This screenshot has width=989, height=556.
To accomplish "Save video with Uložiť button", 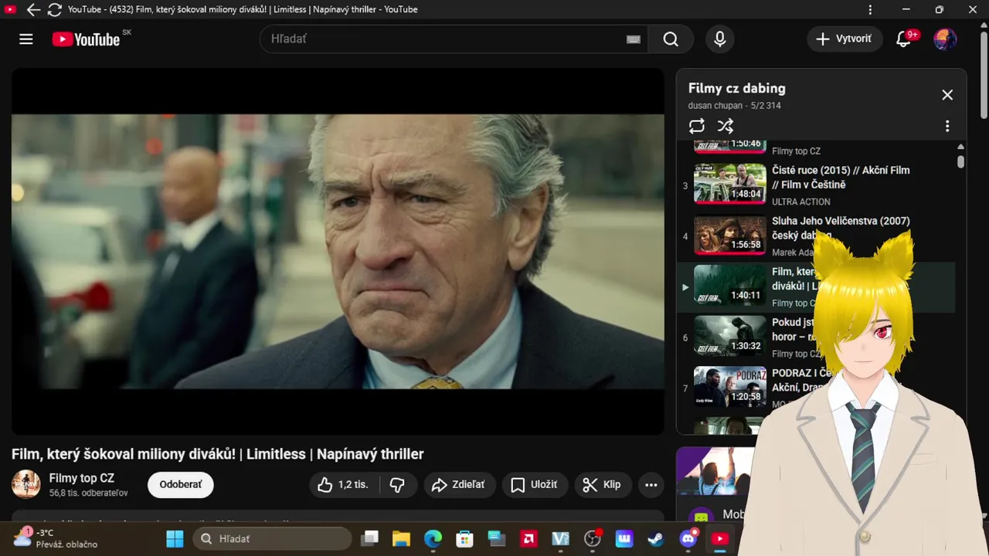I will tap(535, 485).
